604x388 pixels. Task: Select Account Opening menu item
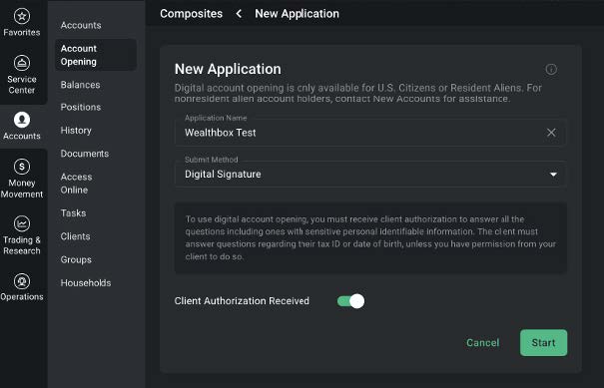[x=96, y=55]
